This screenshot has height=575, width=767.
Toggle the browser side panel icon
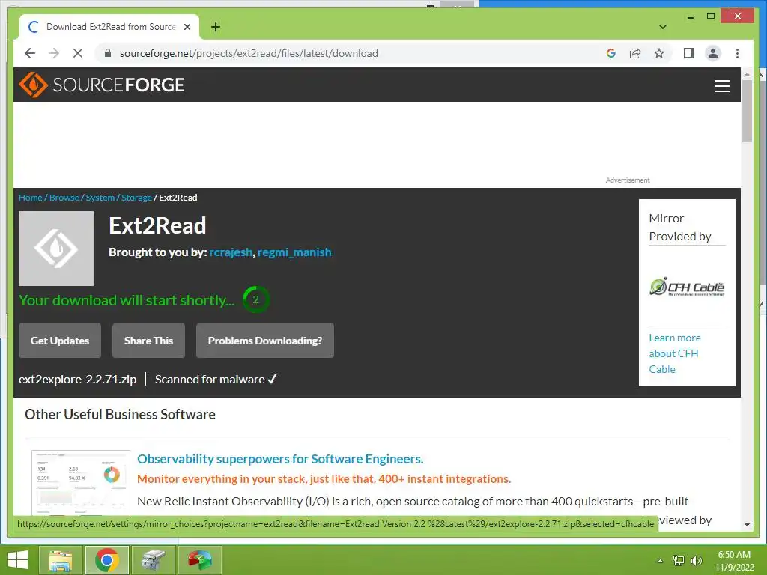[x=689, y=53]
